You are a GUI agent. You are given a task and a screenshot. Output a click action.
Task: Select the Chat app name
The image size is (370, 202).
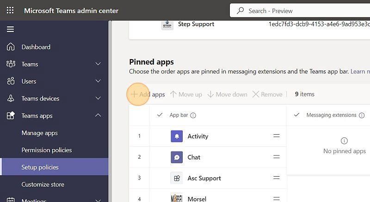(x=194, y=157)
